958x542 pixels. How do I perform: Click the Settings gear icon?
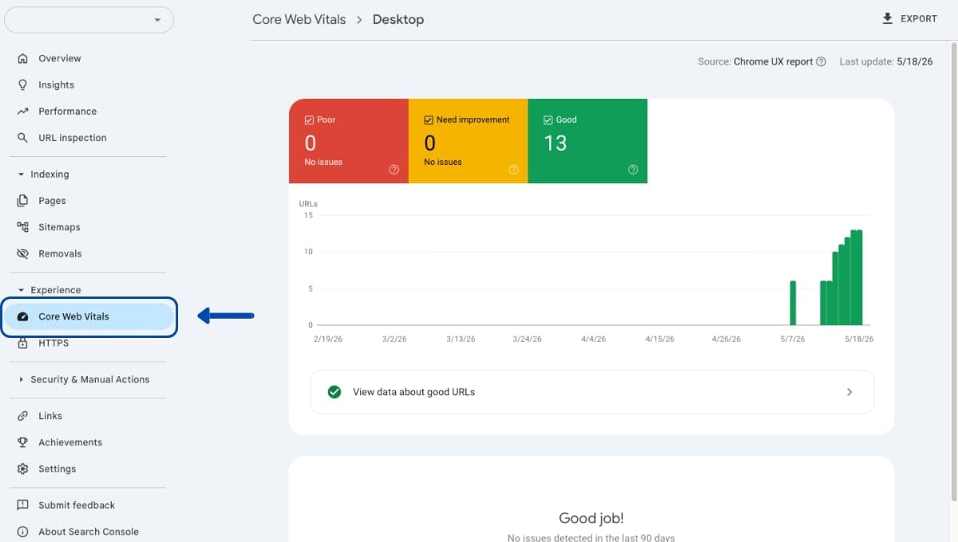pyautogui.click(x=22, y=469)
